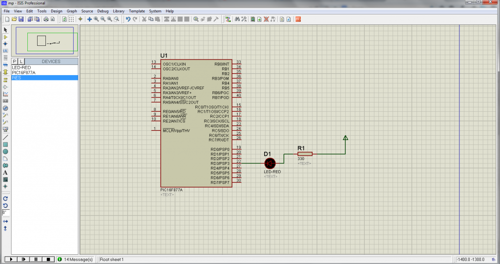The height and width of the screenshot is (264, 500).
Task: Select the Component mode tool in the sidebar
Action: [5, 37]
